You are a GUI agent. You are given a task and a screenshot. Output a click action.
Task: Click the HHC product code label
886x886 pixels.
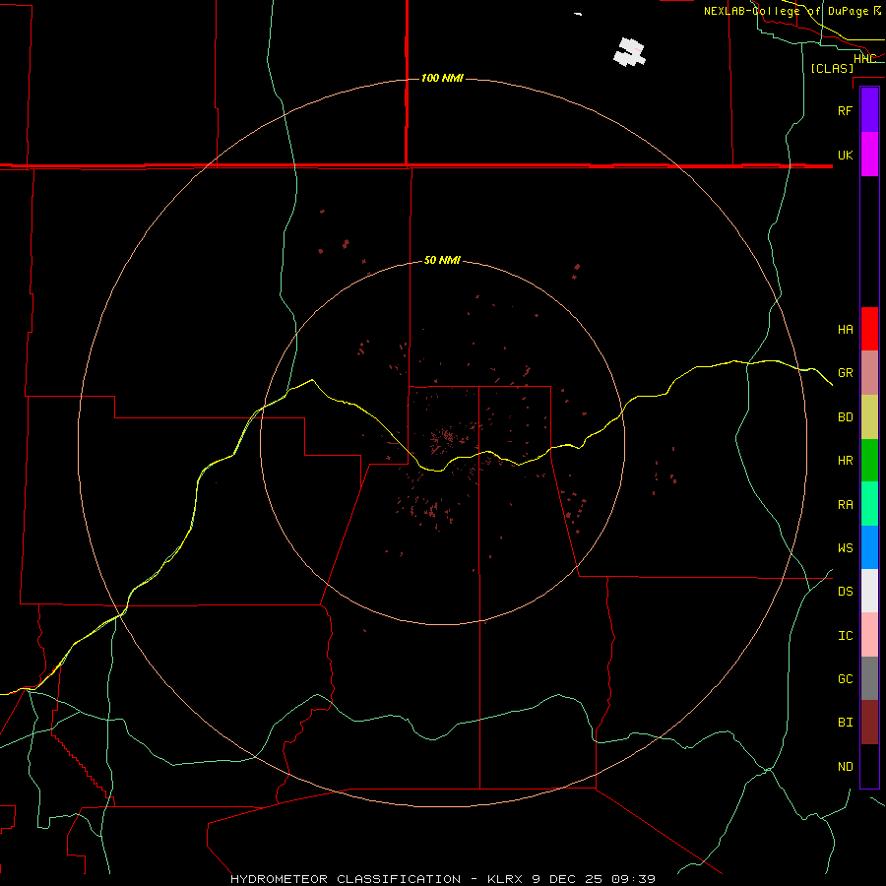click(865, 59)
